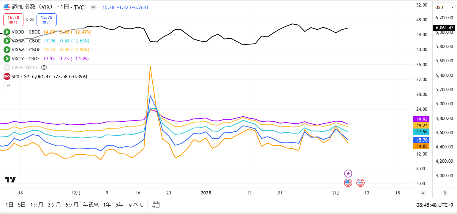Click the blue 15.78 price label
Viewport: 457px width, 214px height.
coord(421,140)
